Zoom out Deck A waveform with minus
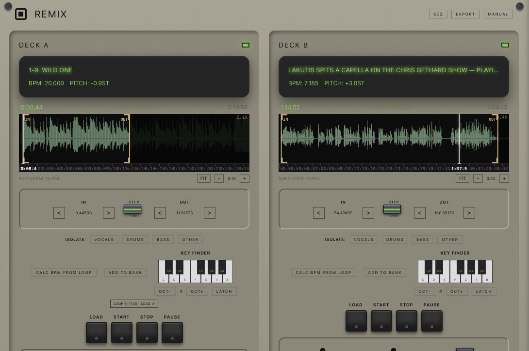Image resolution: width=529 pixels, height=351 pixels. point(219,178)
